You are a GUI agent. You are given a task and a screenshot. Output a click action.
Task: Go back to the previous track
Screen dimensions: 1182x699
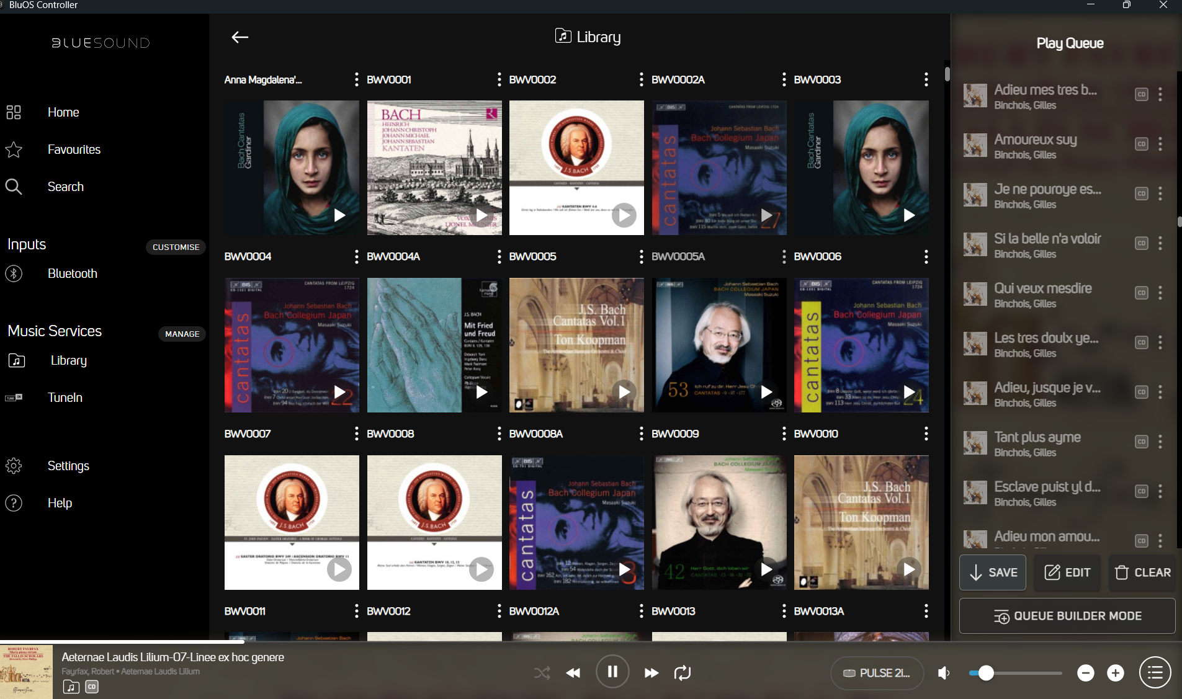tap(573, 673)
